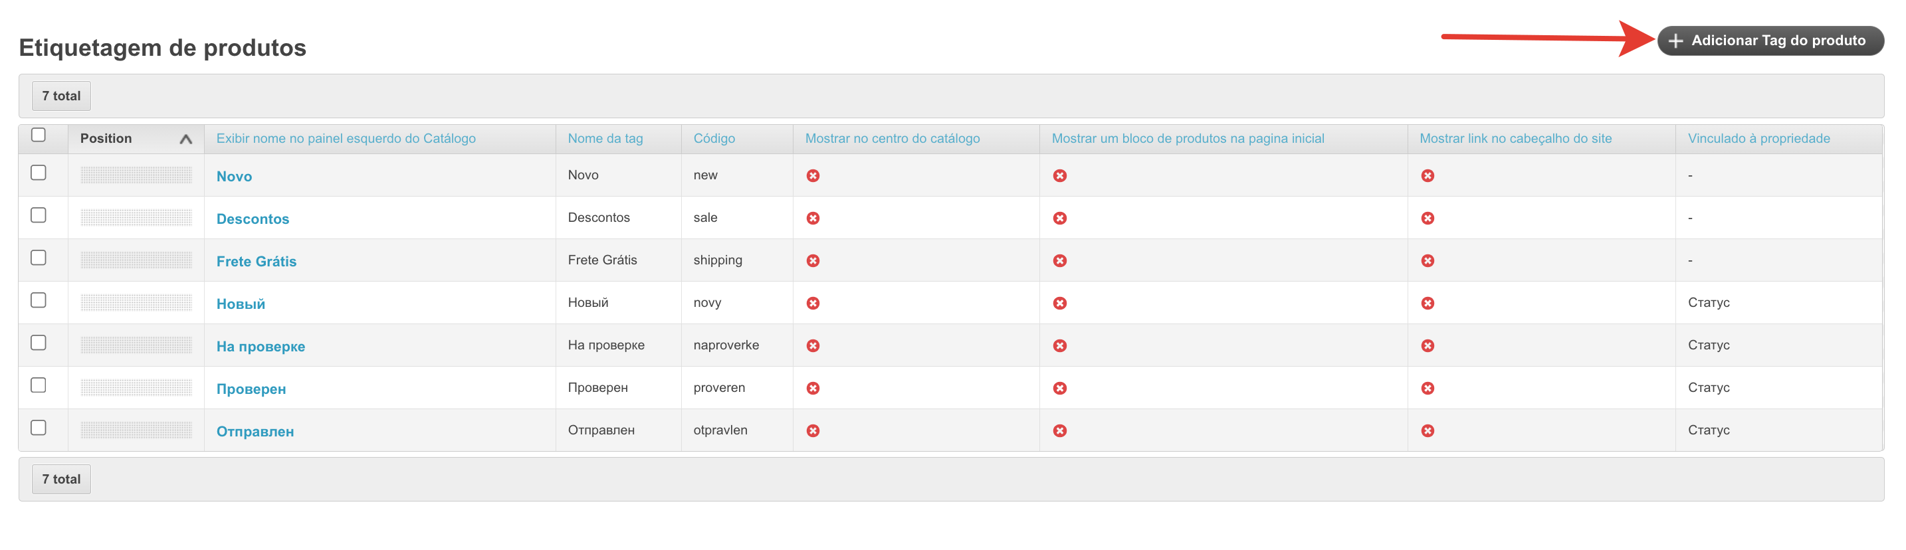Sort by 'Nome da tag' column header
This screenshot has width=1906, height=550.
click(x=605, y=139)
